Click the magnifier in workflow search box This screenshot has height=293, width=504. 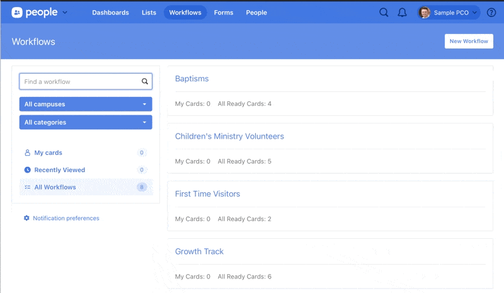tap(145, 81)
